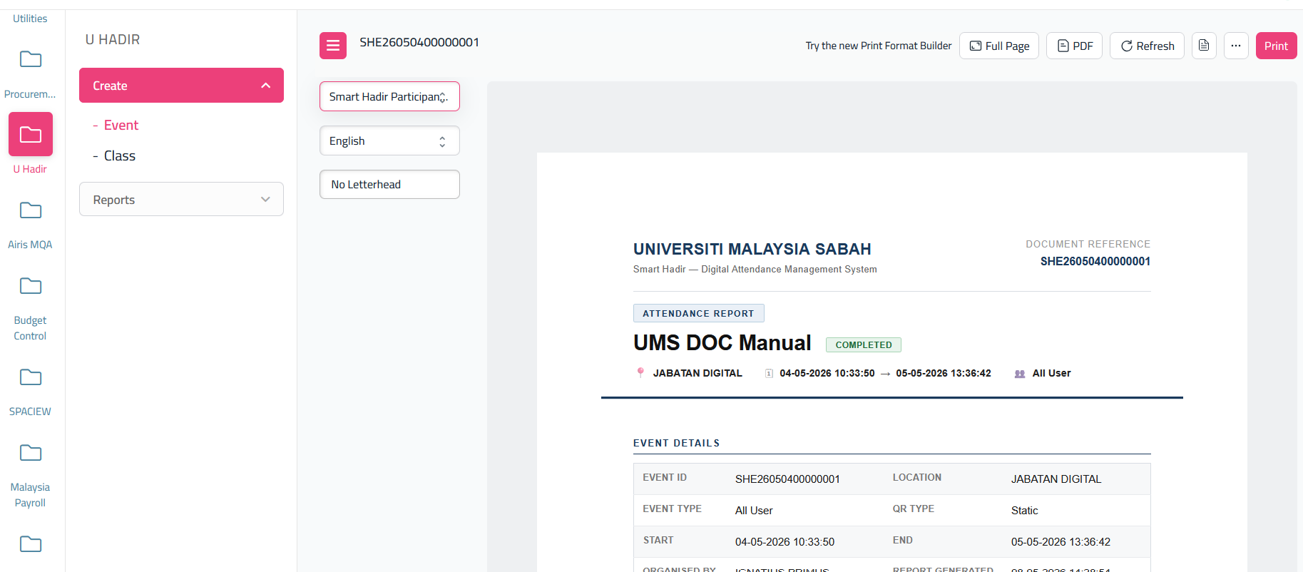1303x572 pixels.
Task: Export the document with the PDF button
Action: [x=1075, y=46]
